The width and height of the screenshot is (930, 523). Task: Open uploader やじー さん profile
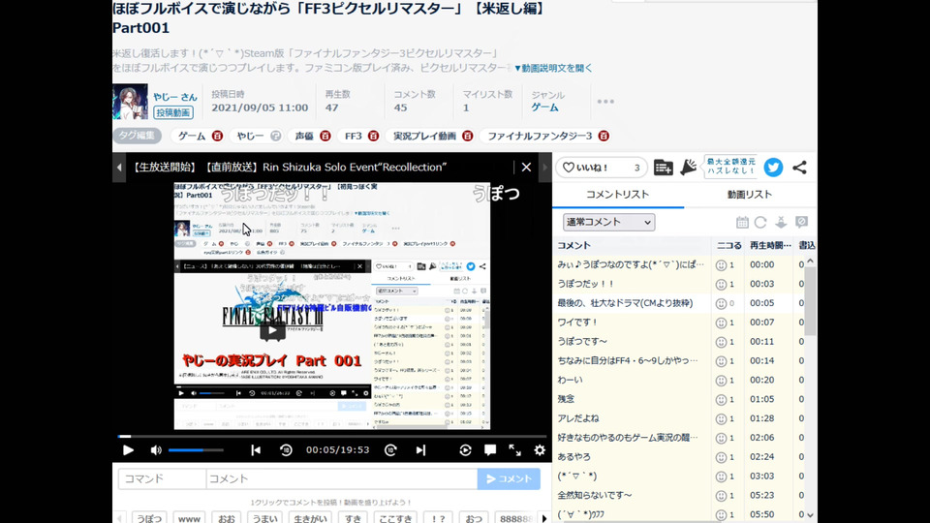click(x=175, y=97)
